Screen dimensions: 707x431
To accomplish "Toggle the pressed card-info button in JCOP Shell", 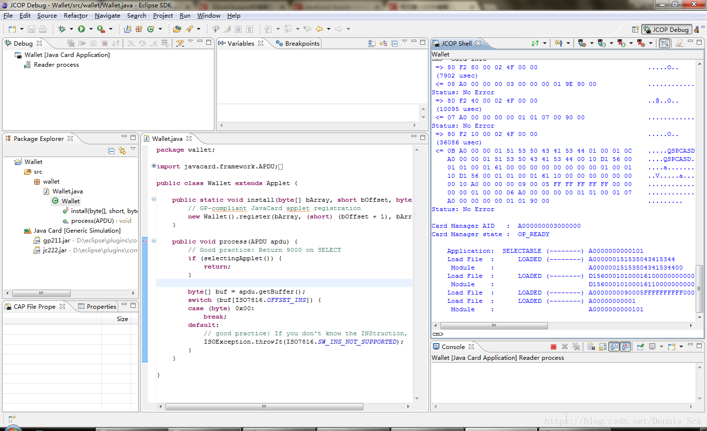I will point(664,43).
